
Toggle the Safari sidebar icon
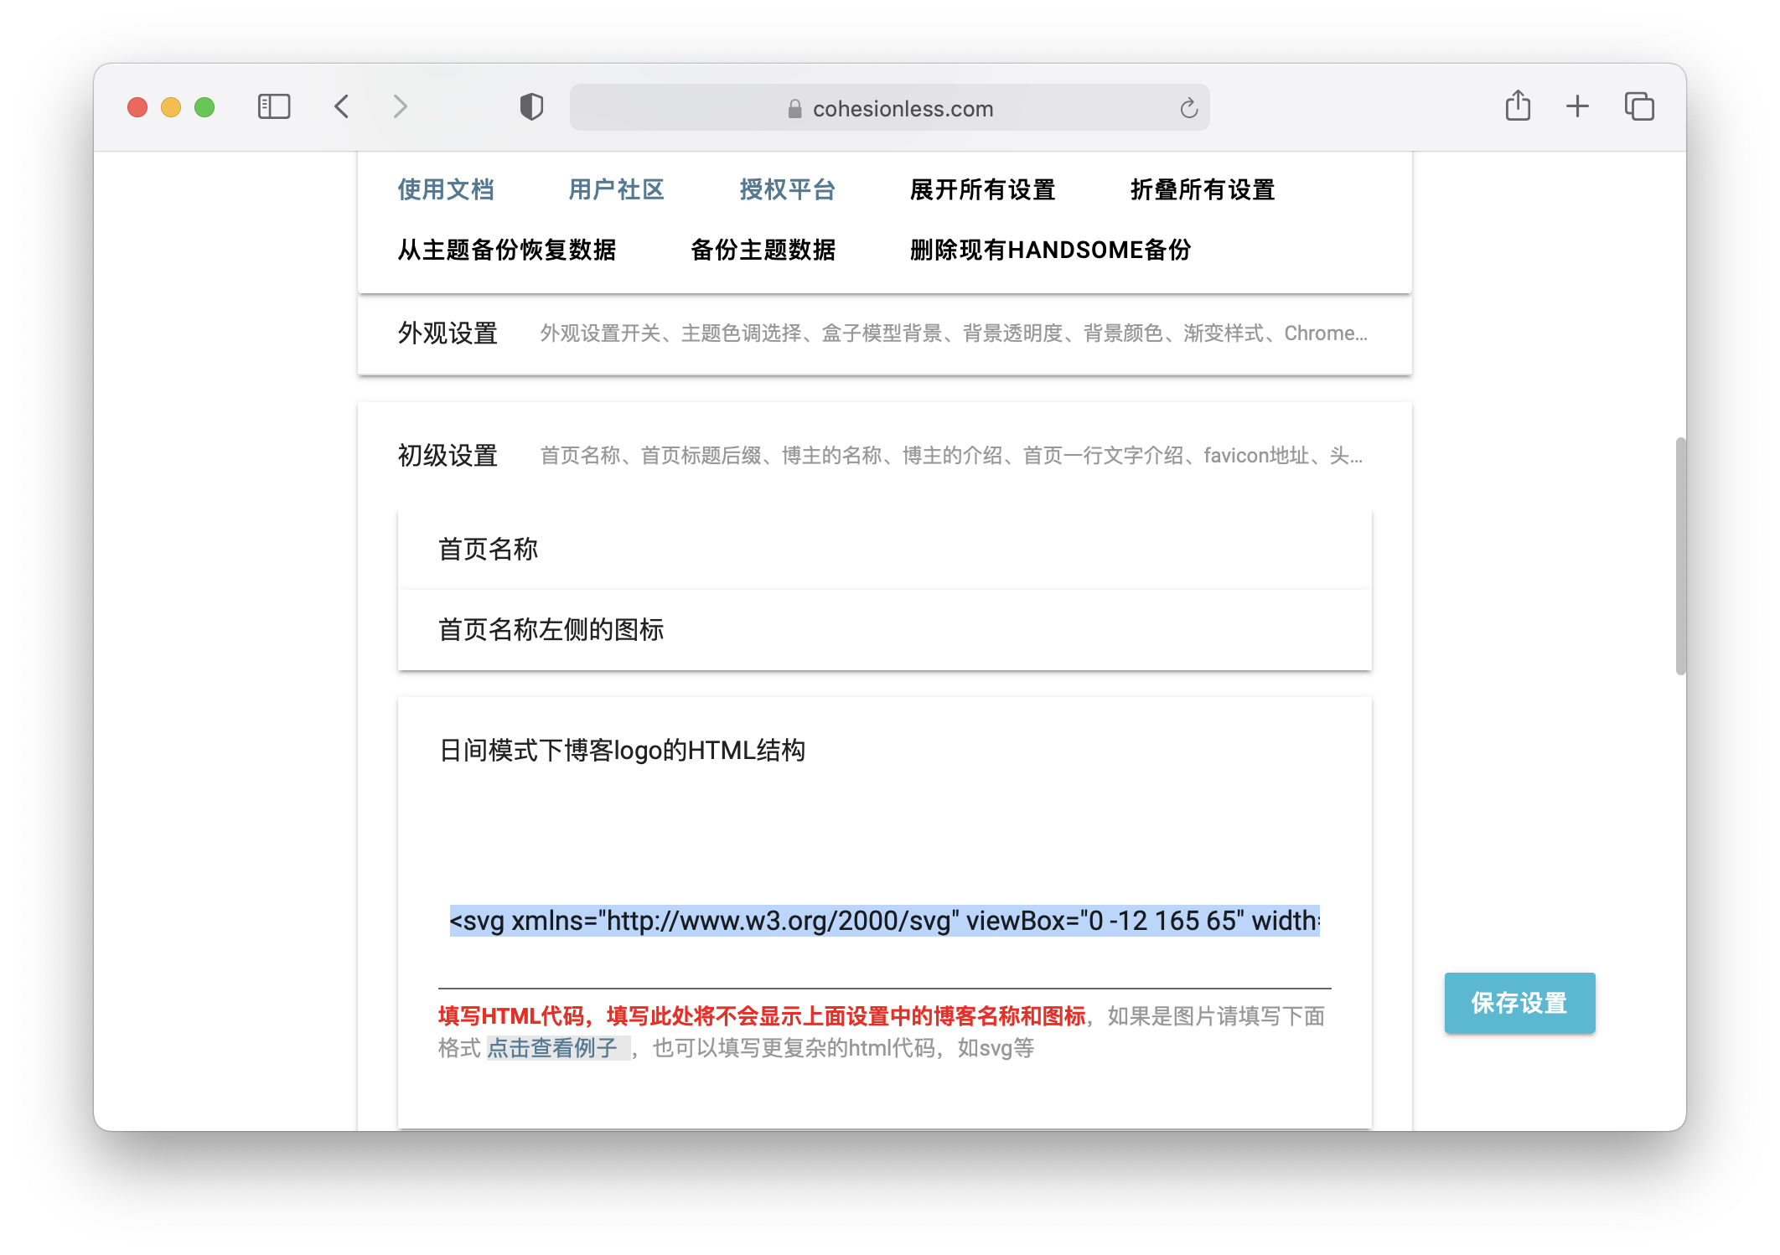274,107
